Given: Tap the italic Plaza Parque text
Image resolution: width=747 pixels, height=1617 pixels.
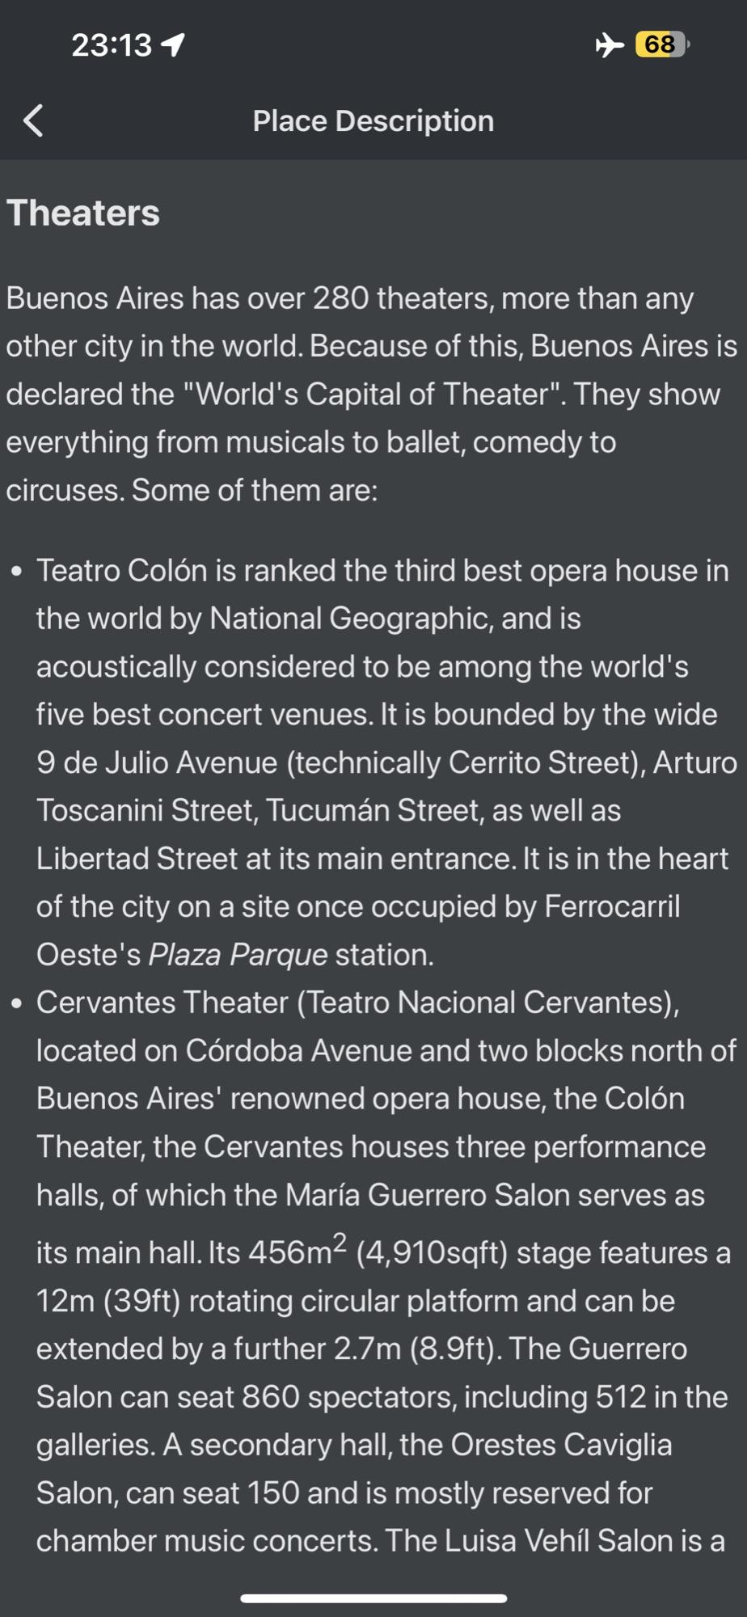Looking at the screenshot, I should pyautogui.click(x=238, y=955).
